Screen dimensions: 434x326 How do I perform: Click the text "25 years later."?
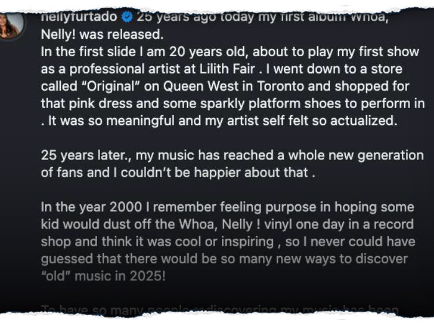click(x=86, y=155)
